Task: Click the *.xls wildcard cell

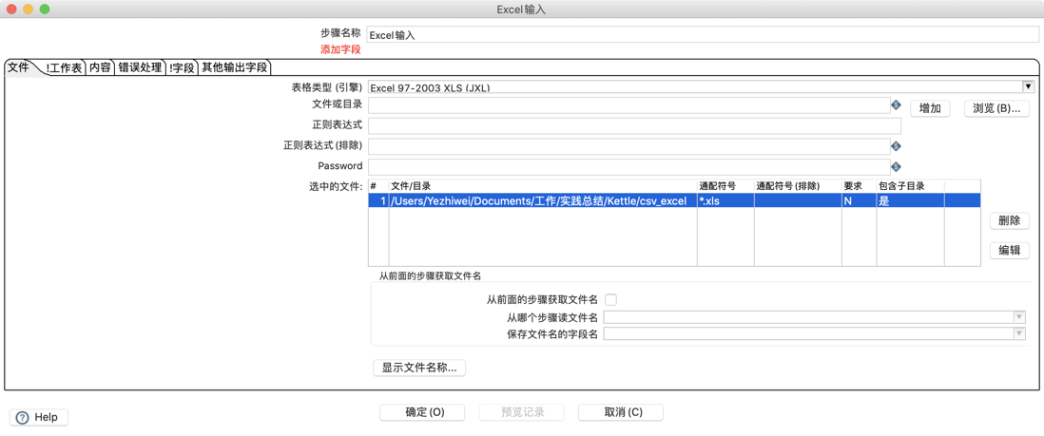Action: 725,201
